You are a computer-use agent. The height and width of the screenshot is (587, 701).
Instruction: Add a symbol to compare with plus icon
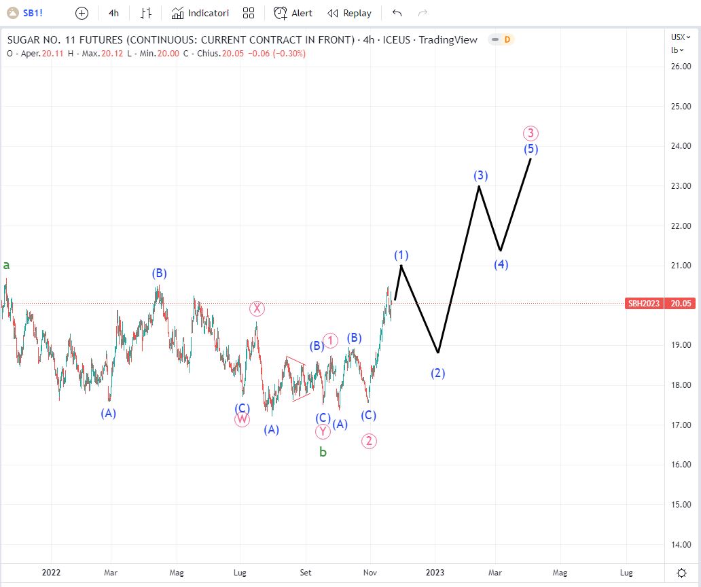[82, 14]
